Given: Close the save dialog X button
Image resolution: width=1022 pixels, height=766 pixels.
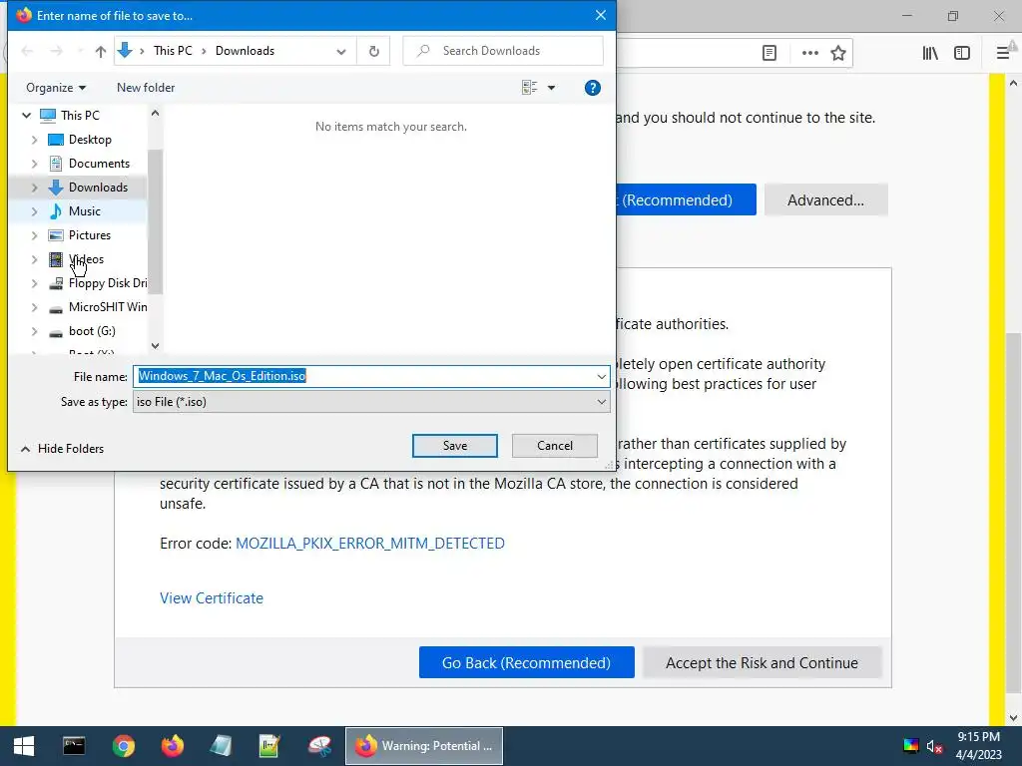Looking at the screenshot, I should pyautogui.click(x=600, y=15).
